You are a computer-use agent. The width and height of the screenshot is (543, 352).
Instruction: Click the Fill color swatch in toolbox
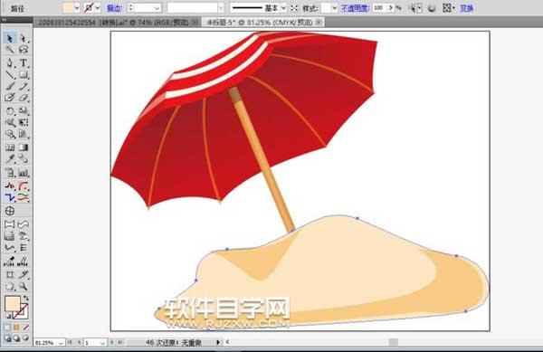tap(12, 303)
